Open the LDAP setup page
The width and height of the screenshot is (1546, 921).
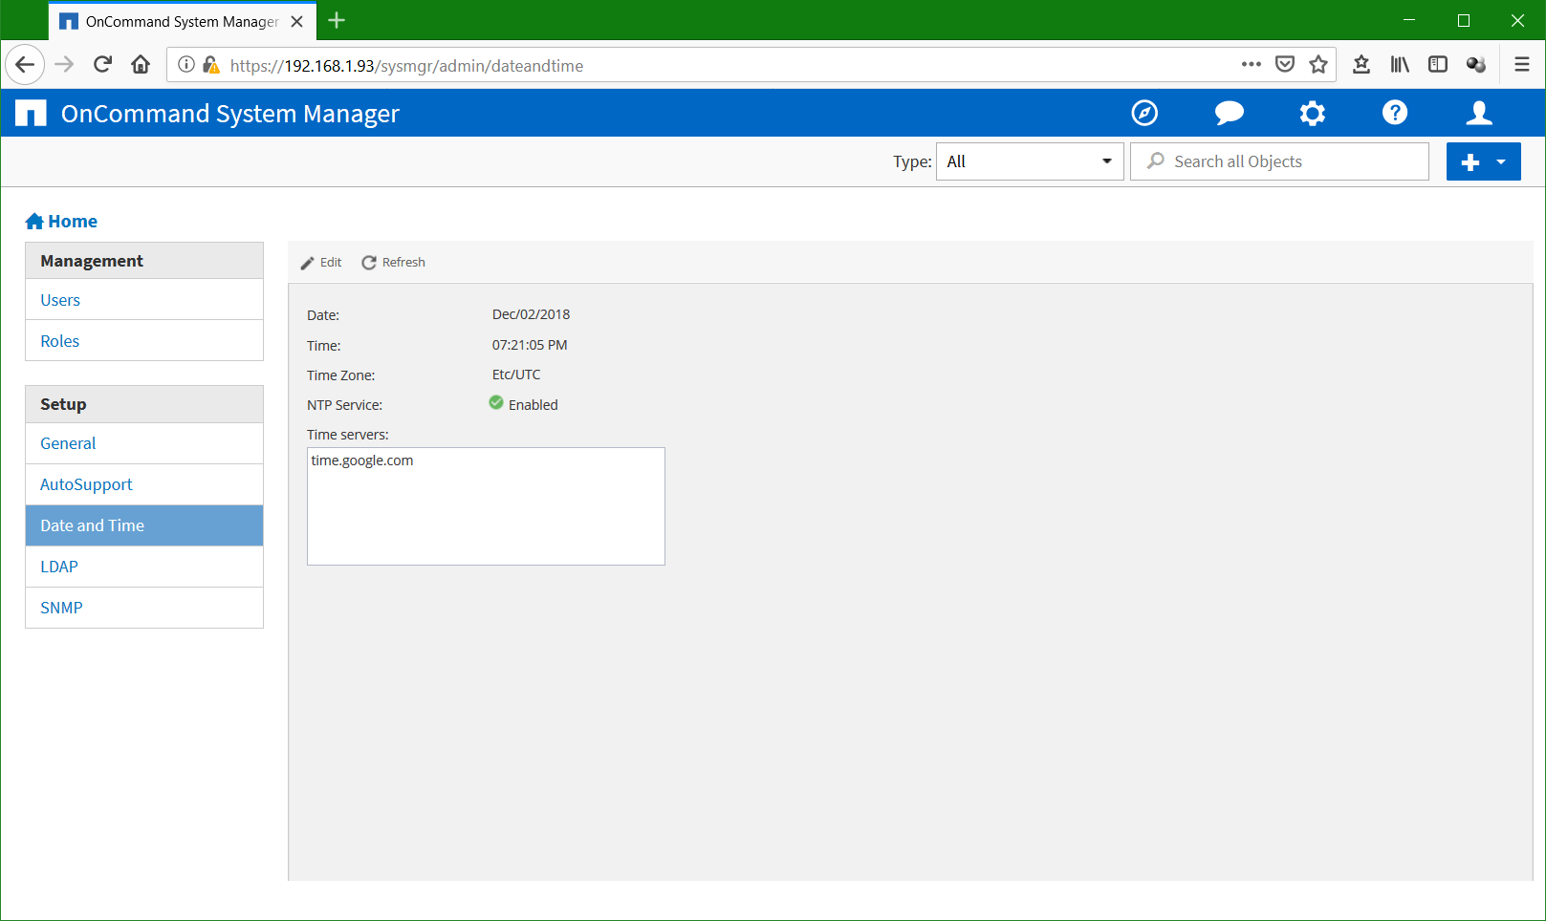pyautogui.click(x=144, y=567)
